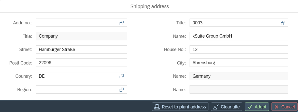Screen dimensions: 298x112
Task: Click the Name field xSuite Group GmbH
Action: pos(239,36)
